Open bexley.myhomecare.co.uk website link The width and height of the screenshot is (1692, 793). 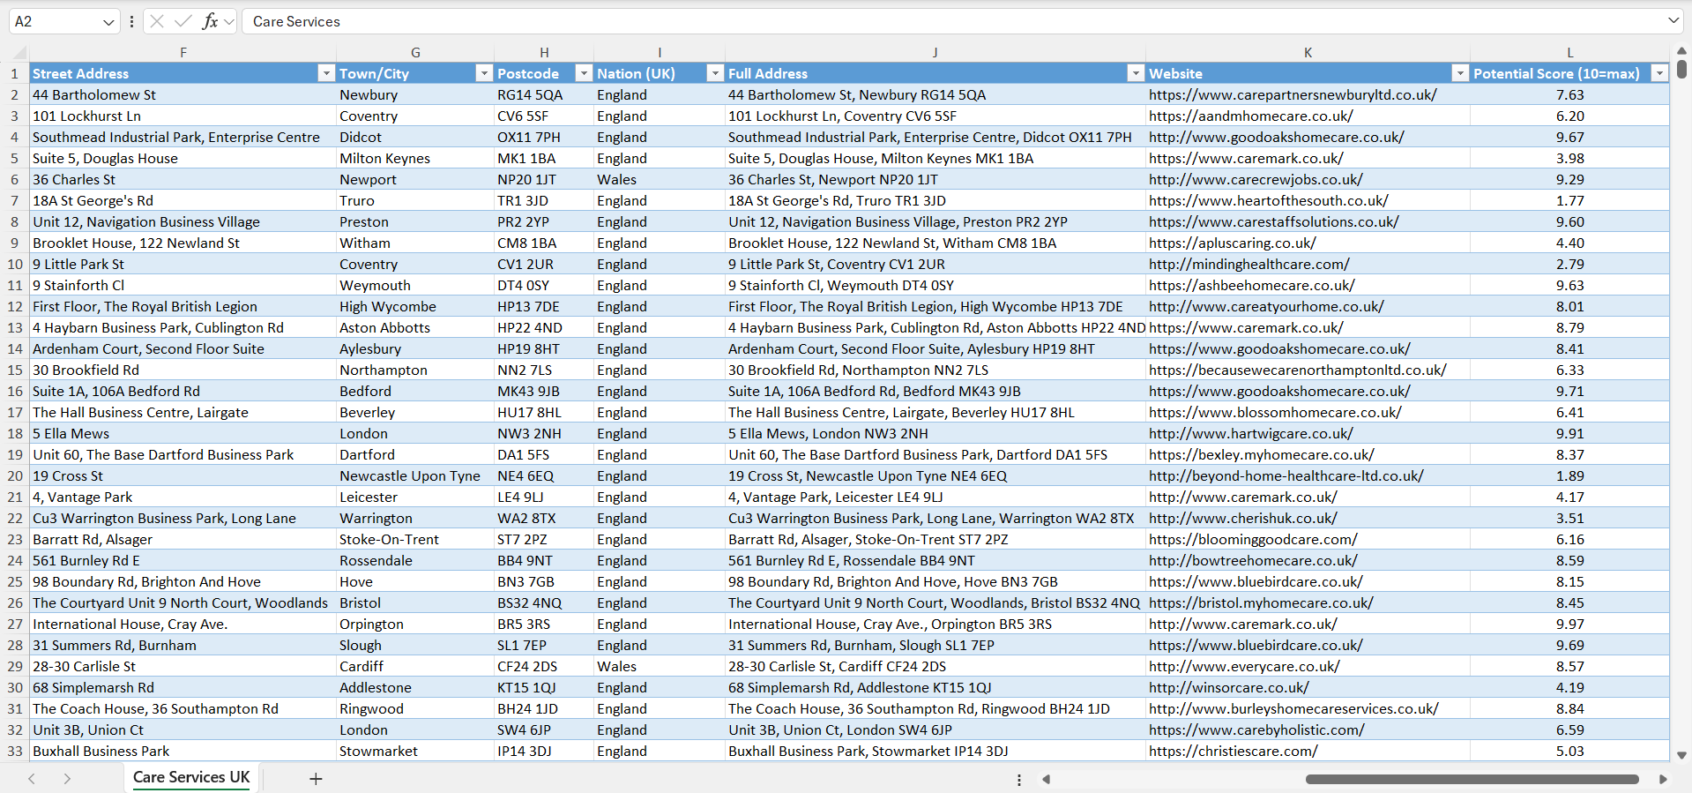click(x=1262, y=454)
